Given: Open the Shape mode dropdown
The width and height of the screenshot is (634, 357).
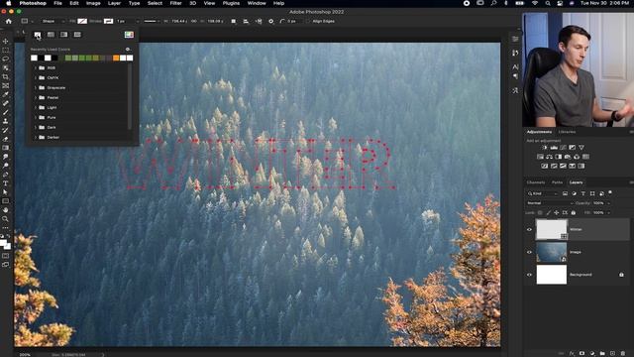Looking at the screenshot, I should [x=53, y=21].
